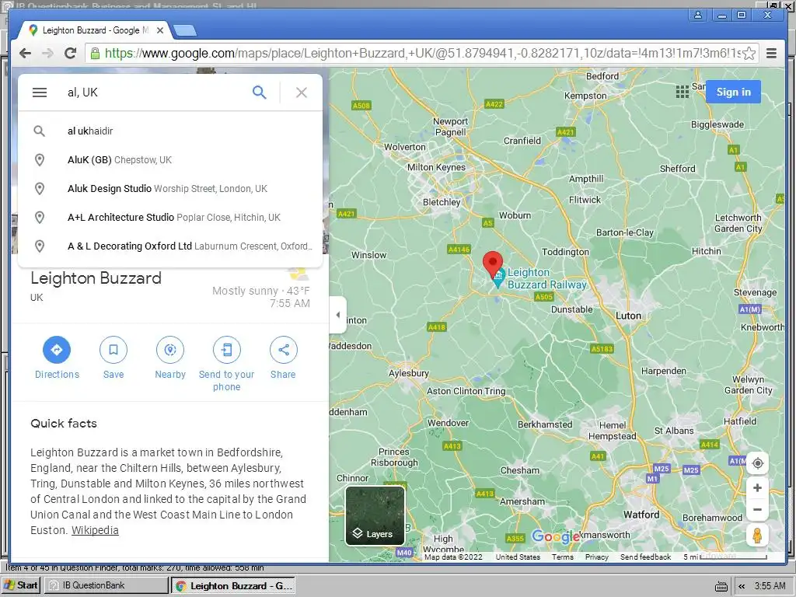Click the Terms link on map footer

[563, 557]
